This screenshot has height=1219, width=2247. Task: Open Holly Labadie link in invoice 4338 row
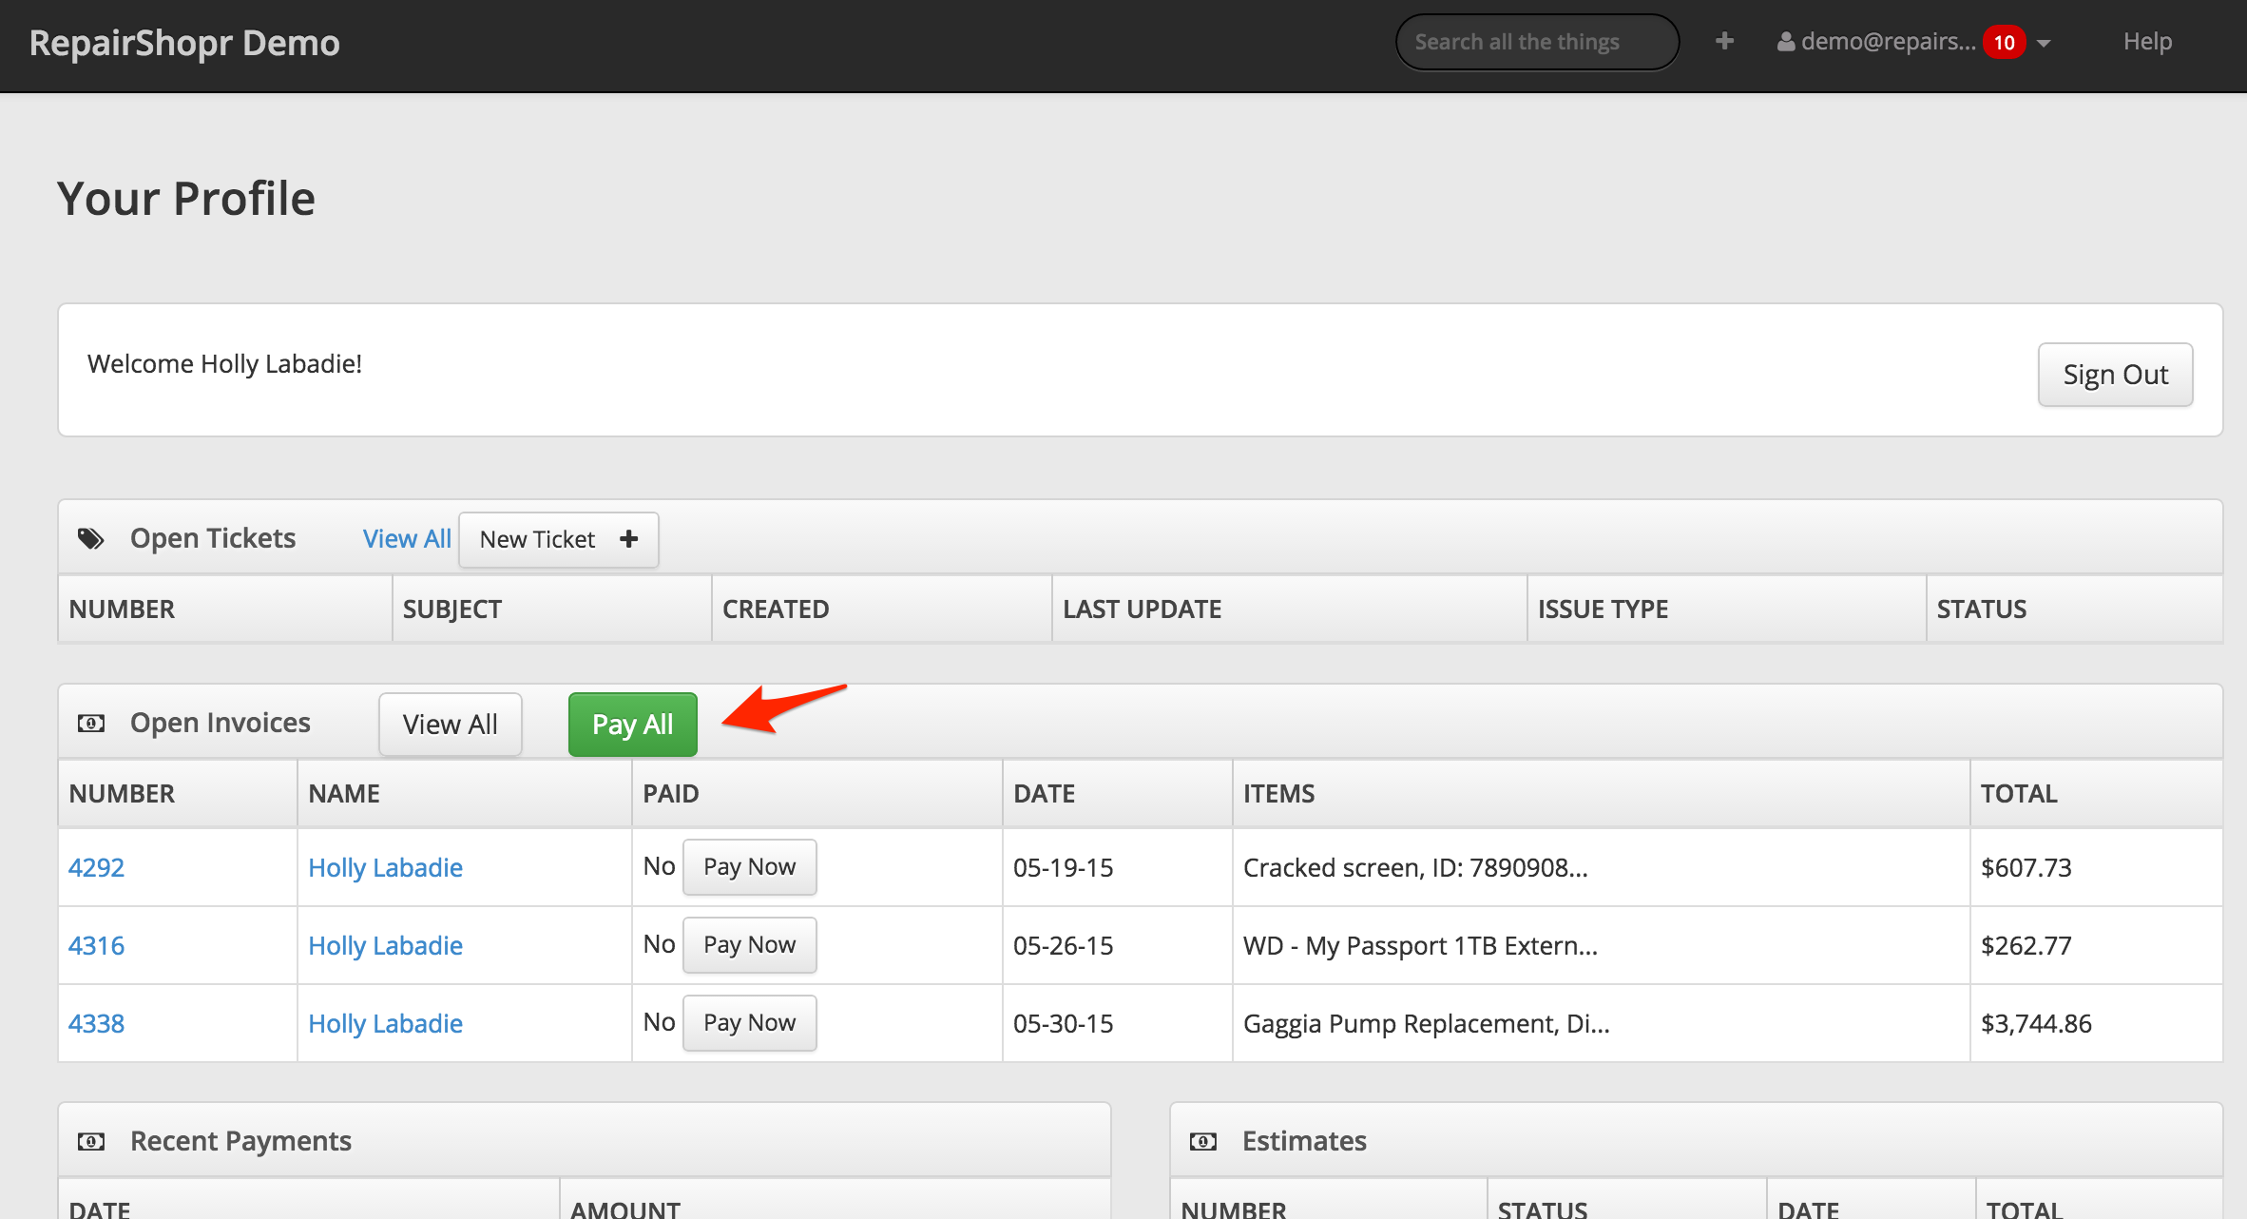[385, 1023]
